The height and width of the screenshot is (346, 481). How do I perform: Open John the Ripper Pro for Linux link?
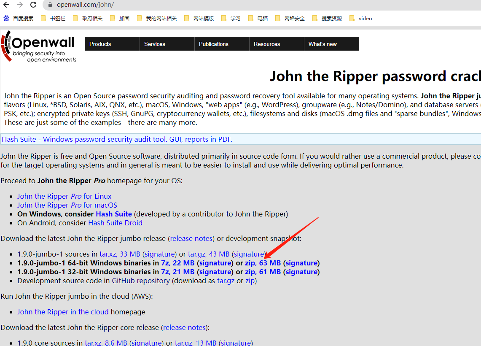click(64, 196)
